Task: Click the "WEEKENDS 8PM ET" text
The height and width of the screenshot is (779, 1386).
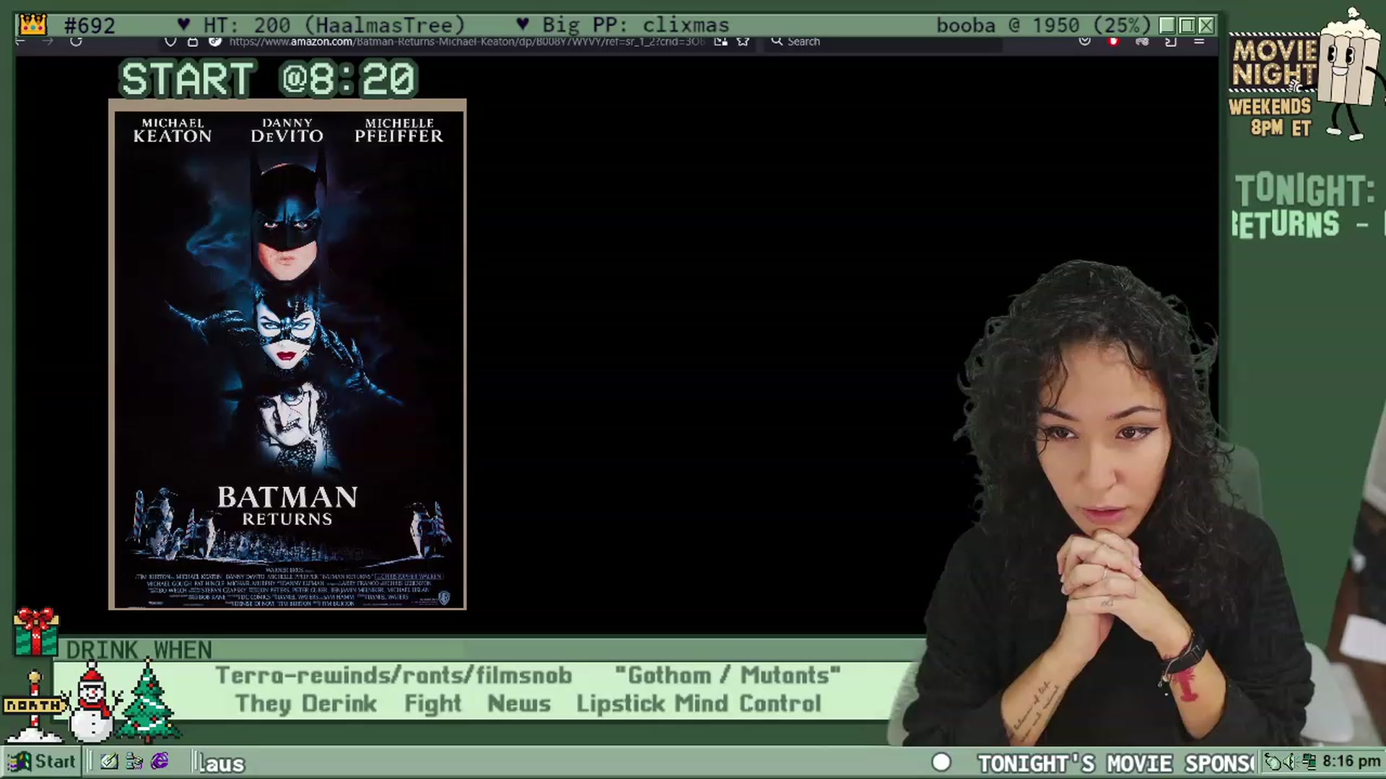Action: pos(1270,117)
